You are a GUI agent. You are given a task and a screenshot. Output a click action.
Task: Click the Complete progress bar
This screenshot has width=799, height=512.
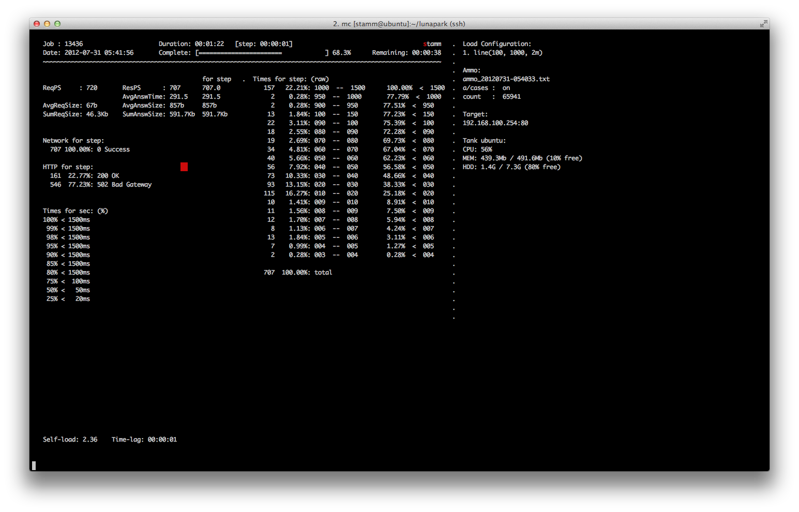pyautogui.click(x=262, y=53)
